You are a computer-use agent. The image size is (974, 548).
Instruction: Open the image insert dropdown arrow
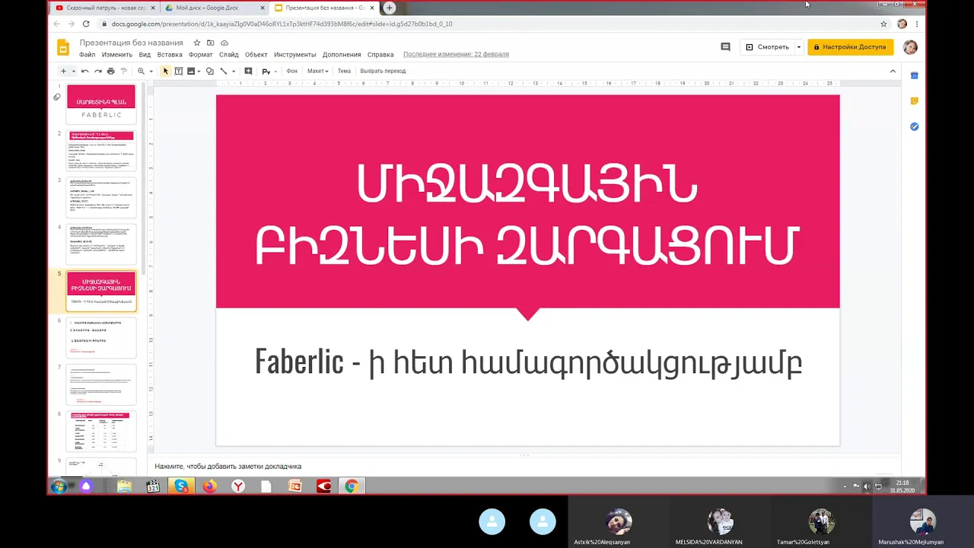199,71
